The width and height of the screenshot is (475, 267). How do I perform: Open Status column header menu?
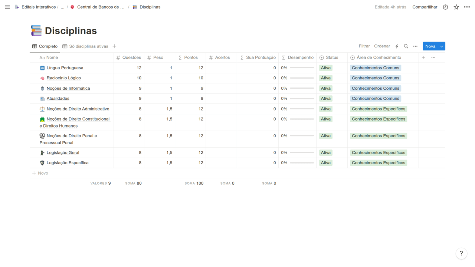click(x=332, y=57)
